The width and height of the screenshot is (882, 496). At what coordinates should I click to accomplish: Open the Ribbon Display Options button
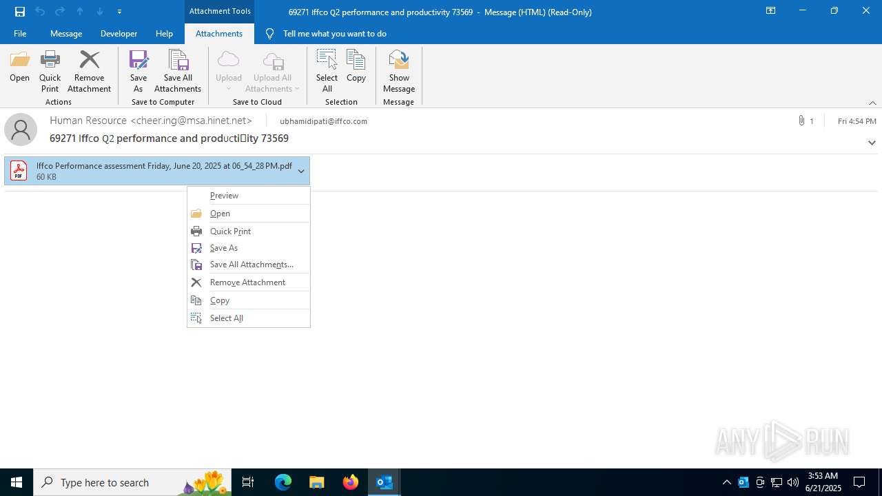[770, 11]
